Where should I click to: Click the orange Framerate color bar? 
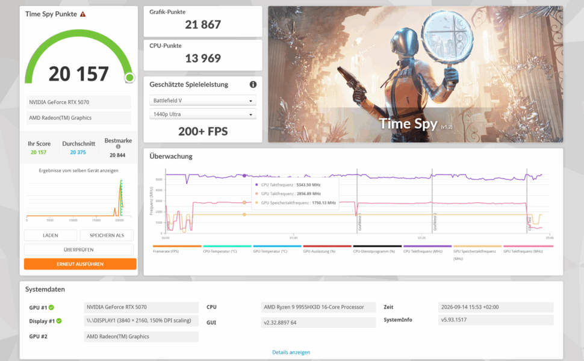(177, 246)
